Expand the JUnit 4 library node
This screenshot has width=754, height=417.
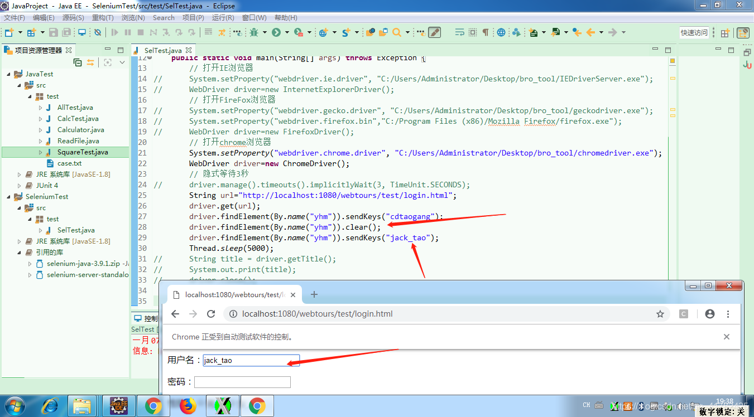pos(19,186)
